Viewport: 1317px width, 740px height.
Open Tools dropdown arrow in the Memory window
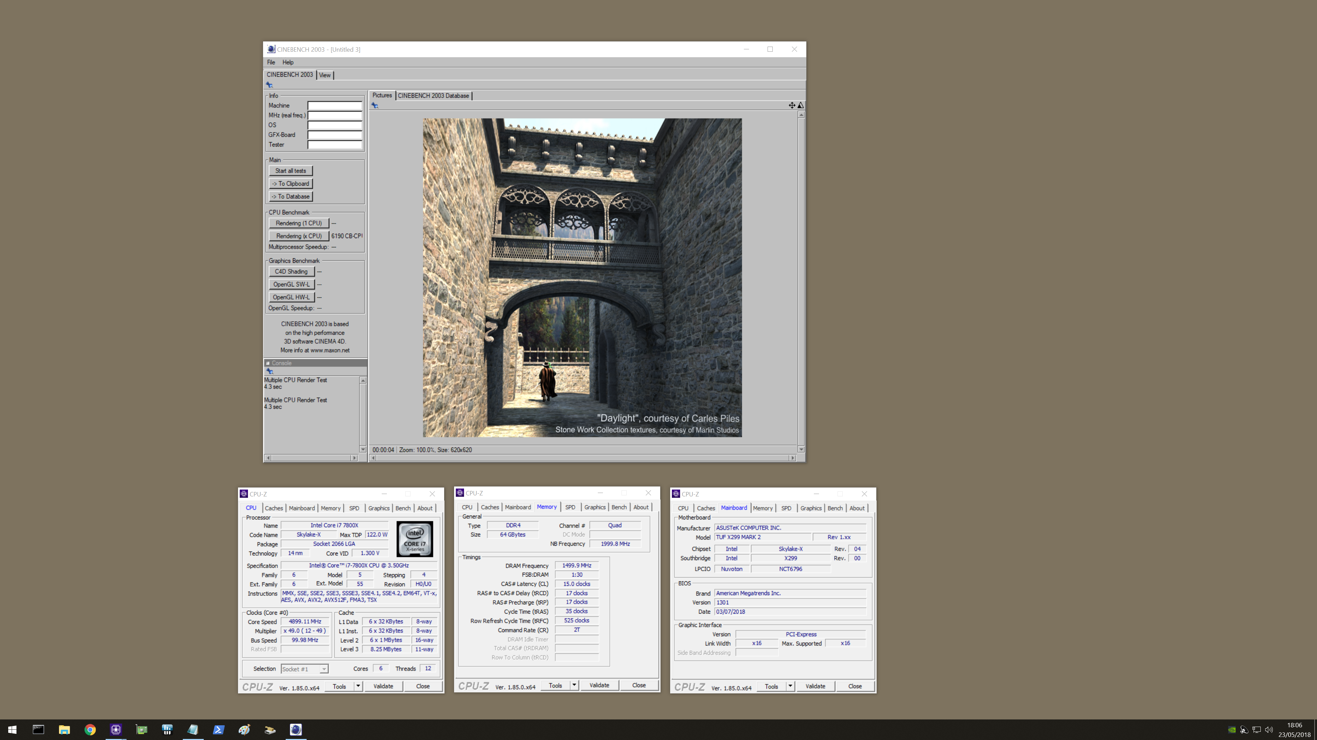click(574, 685)
